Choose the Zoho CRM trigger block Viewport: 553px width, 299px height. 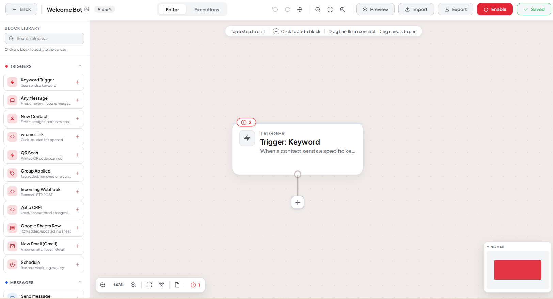click(x=44, y=210)
